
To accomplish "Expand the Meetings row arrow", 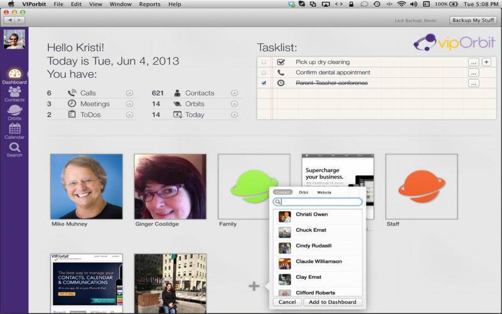I will click(129, 104).
